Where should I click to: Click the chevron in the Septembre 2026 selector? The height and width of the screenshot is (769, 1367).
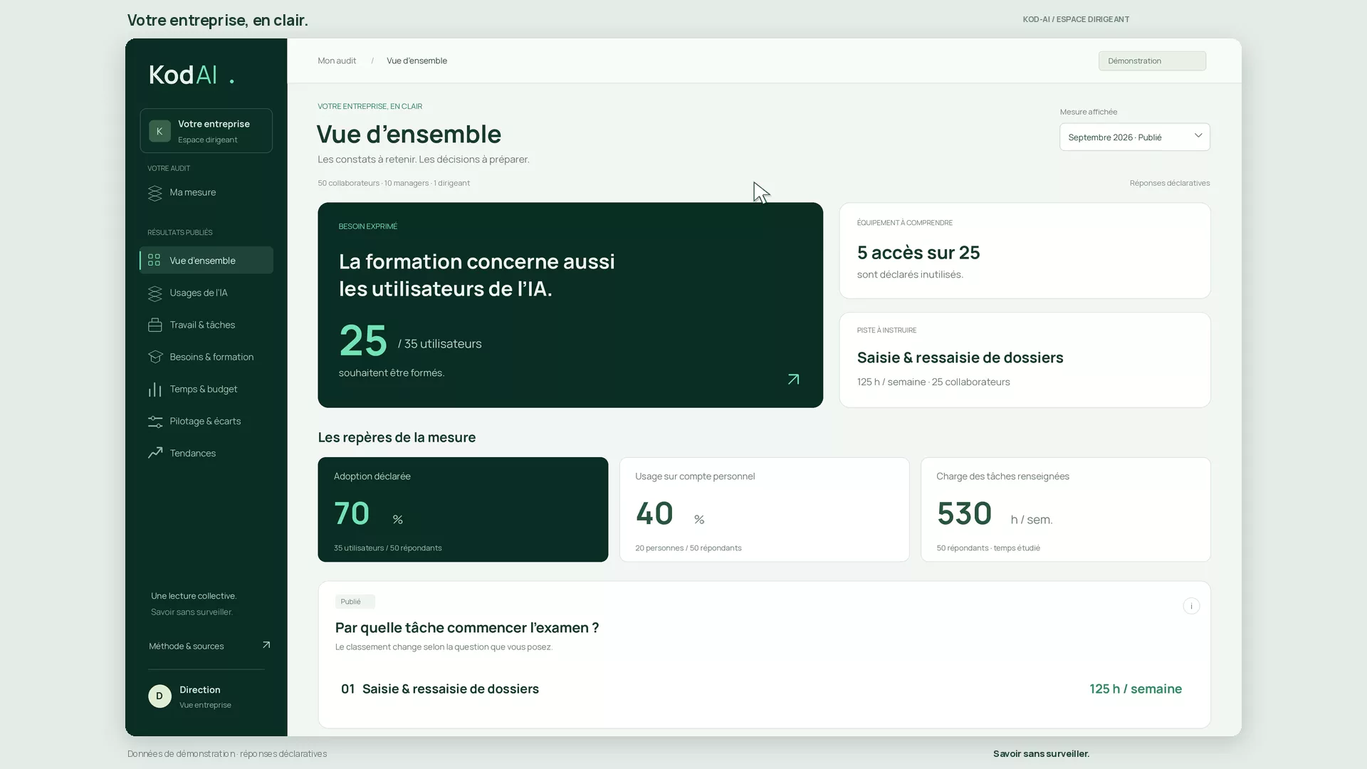(1198, 136)
